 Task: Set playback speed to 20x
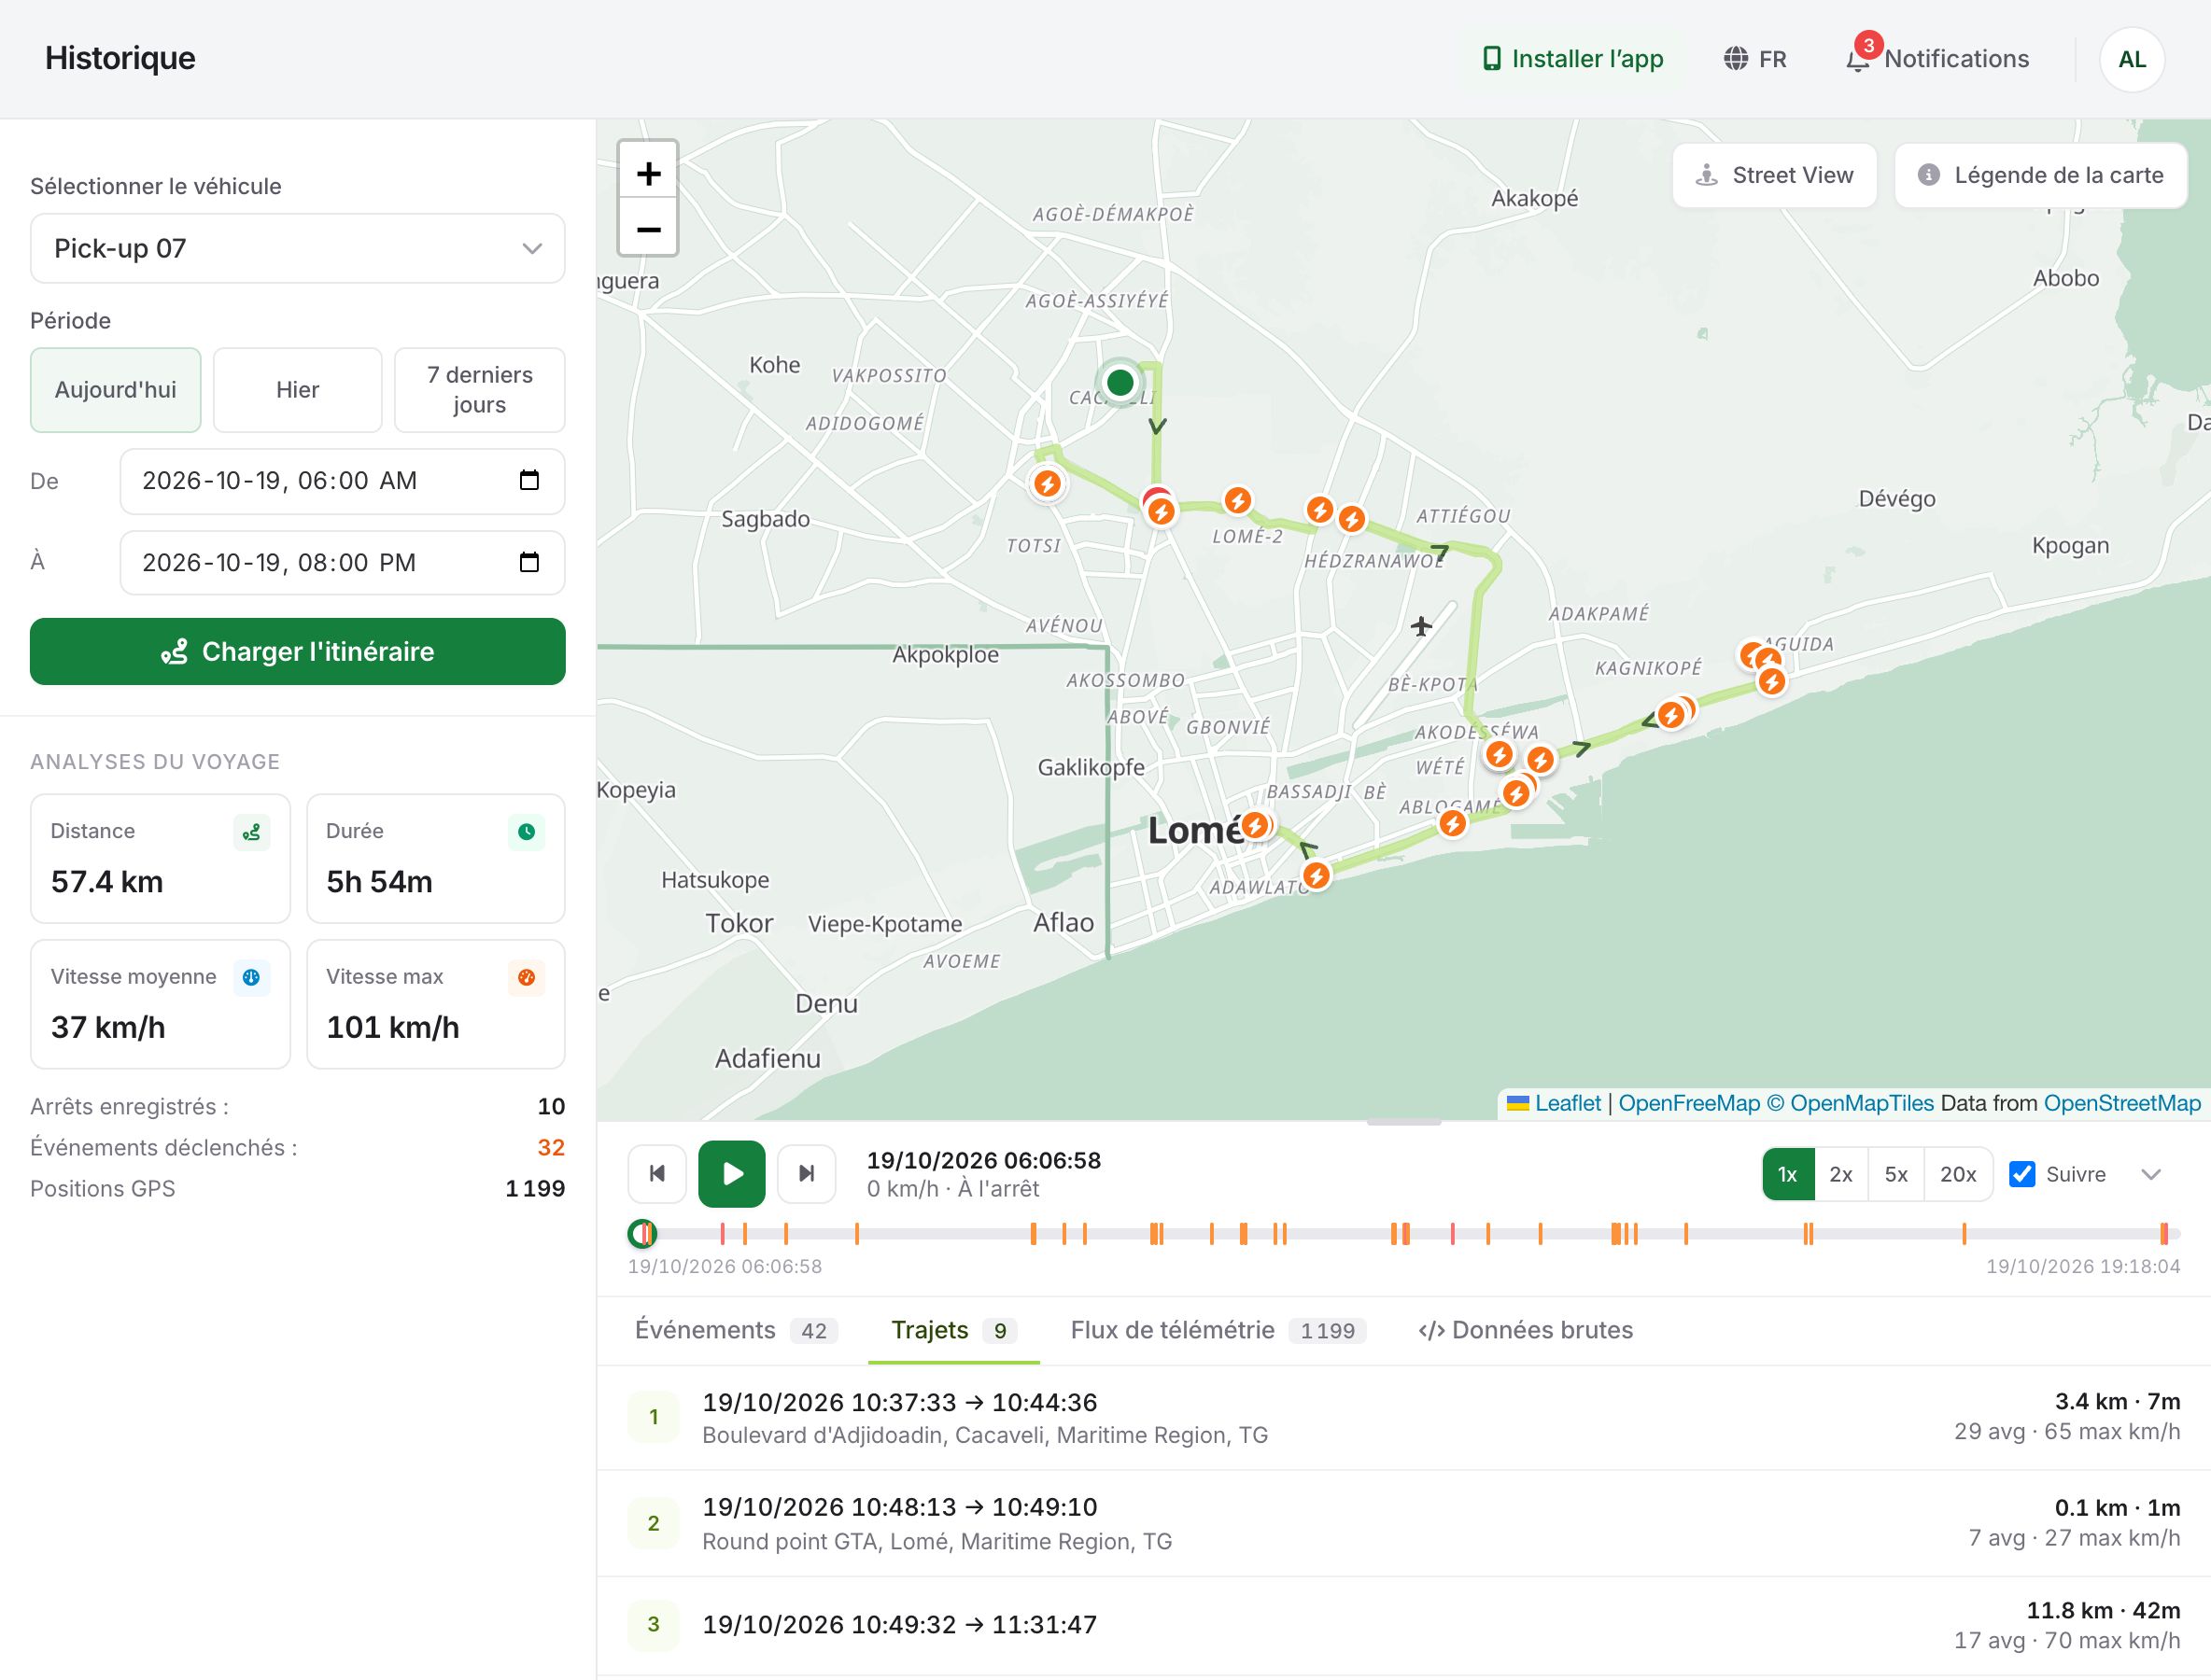(1958, 1174)
